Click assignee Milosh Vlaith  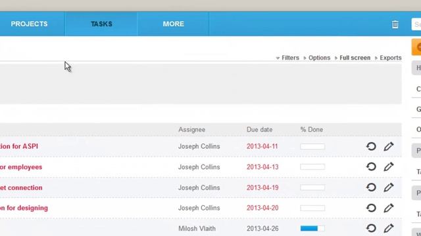(x=197, y=229)
